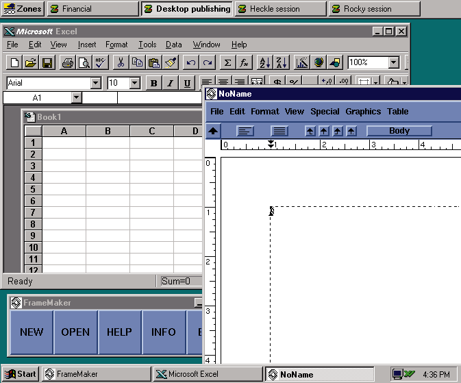
Task: Click the NEW button in FrameMaker panel
Action: point(32,332)
